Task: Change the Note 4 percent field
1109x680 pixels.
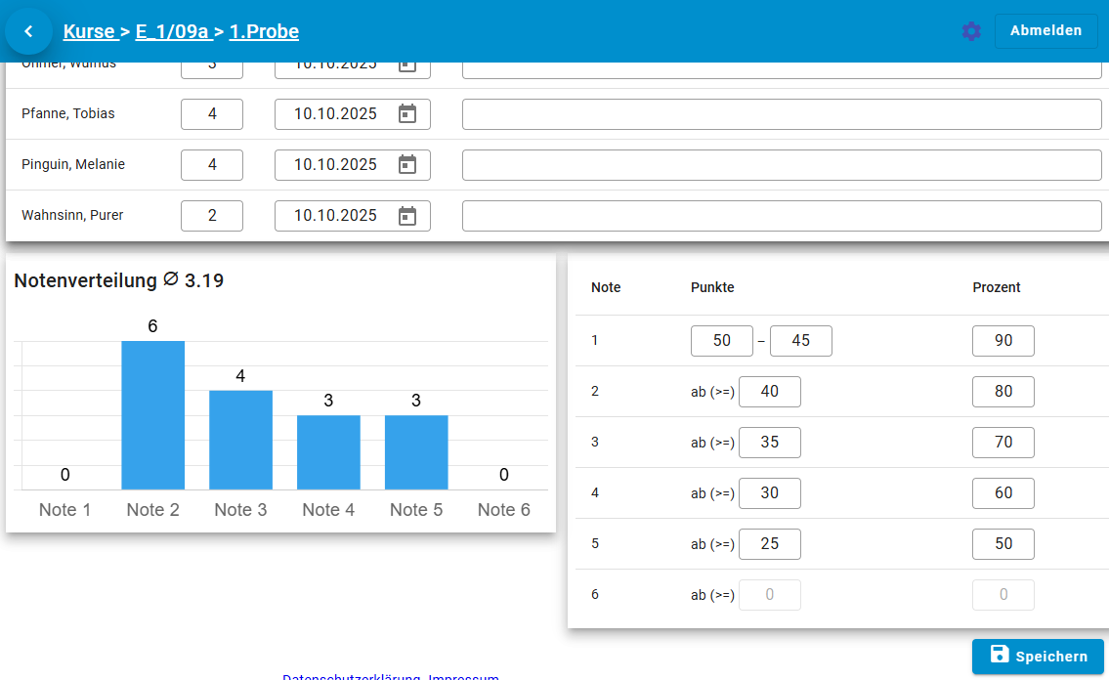Action: point(1003,493)
